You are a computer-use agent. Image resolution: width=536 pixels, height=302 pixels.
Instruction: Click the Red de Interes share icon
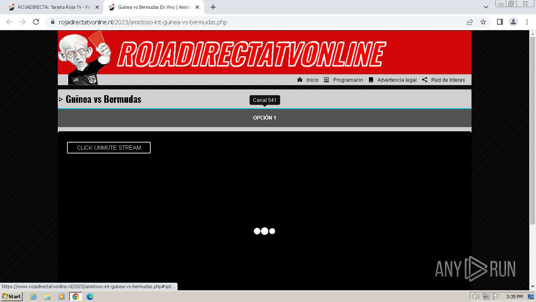[x=425, y=80]
